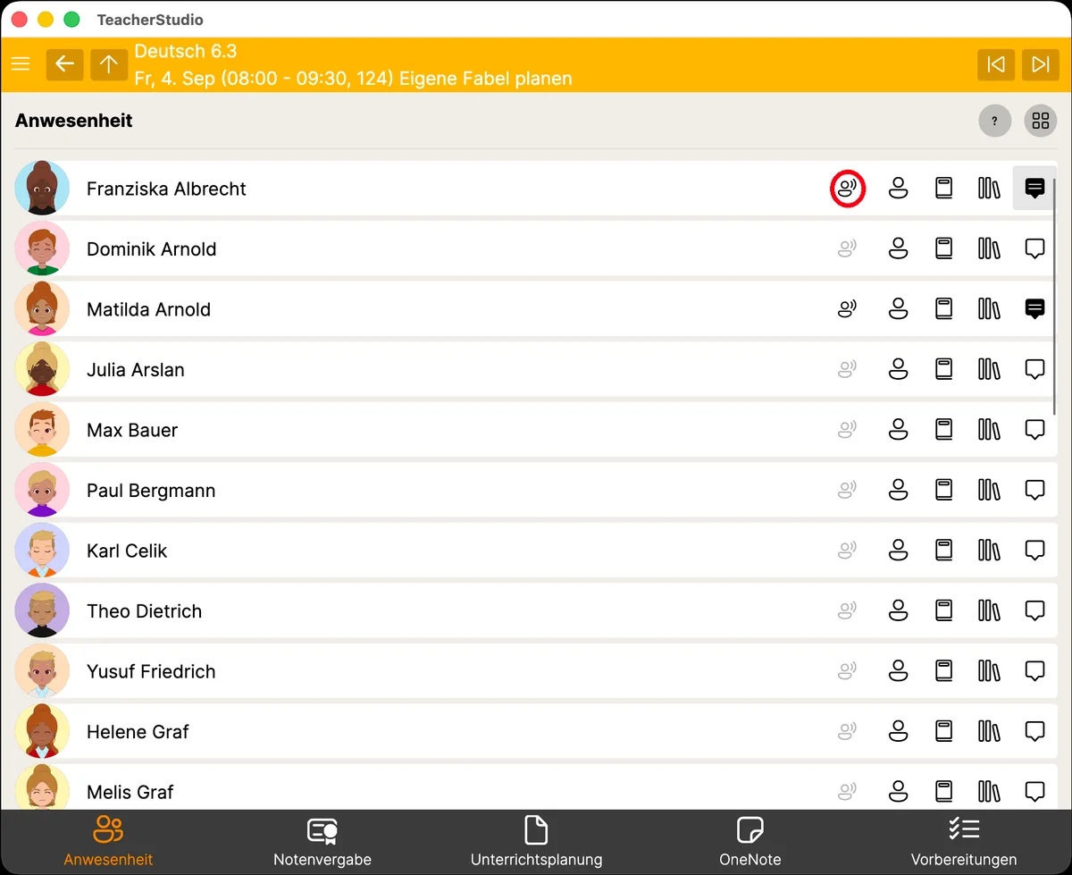1072x875 pixels.
Task: Open Franziska Albrecht's comment note
Action: [x=1034, y=189]
